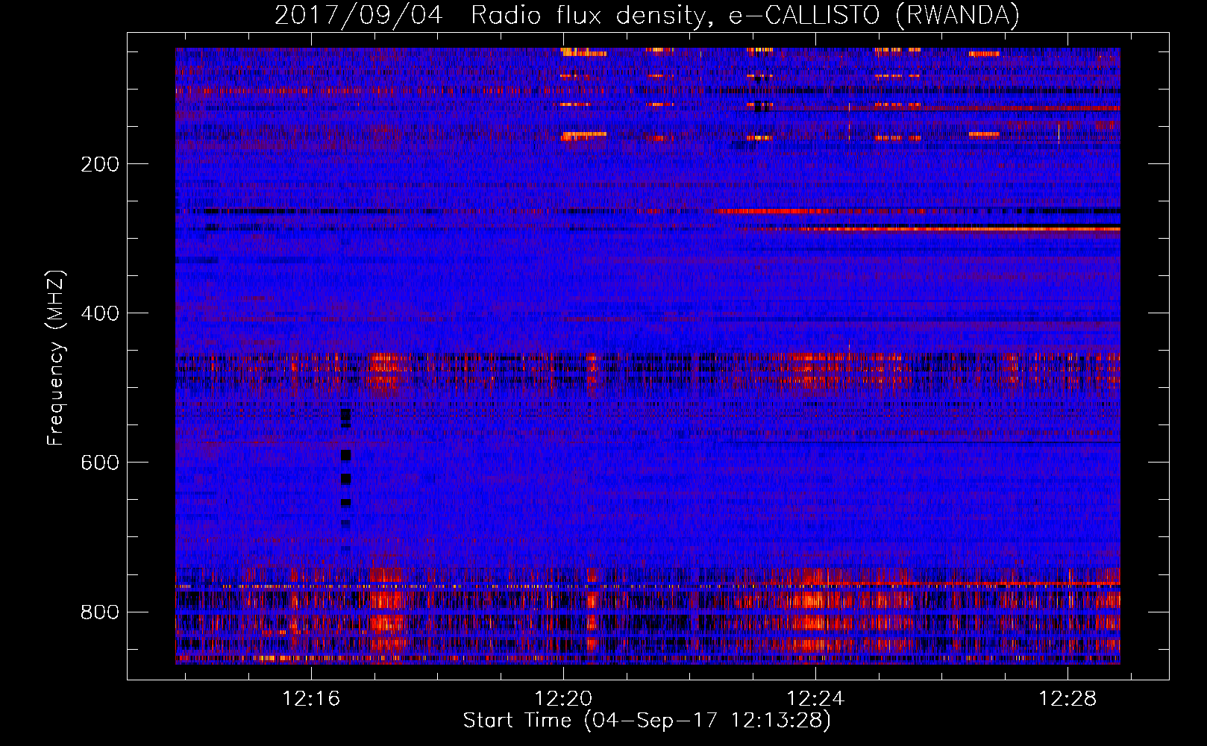Click the 12:24 time tick label
Viewport: 1207px width, 746px height.
point(815,698)
